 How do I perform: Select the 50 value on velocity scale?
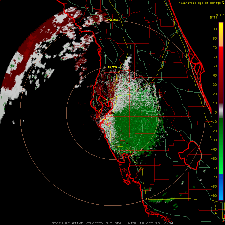click(215, 66)
